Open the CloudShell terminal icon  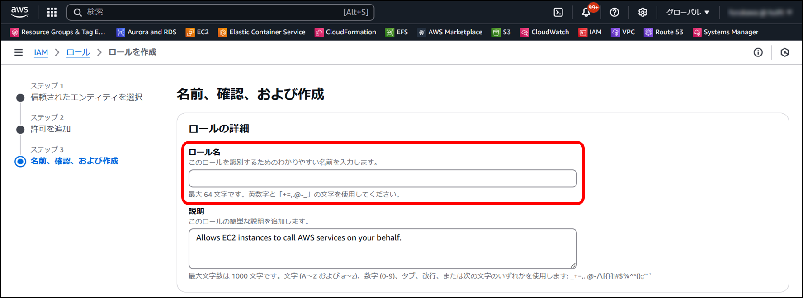(558, 12)
